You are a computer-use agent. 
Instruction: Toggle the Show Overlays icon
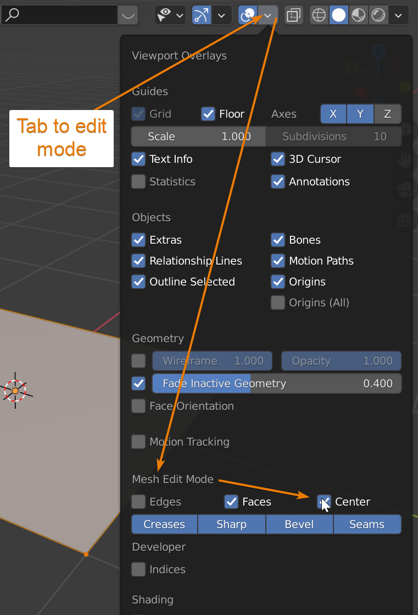[x=248, y=15]
